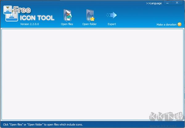Open the >>Language menu
Image resolution: width=185 pixels, height=128 pixels.
point(154,3)
